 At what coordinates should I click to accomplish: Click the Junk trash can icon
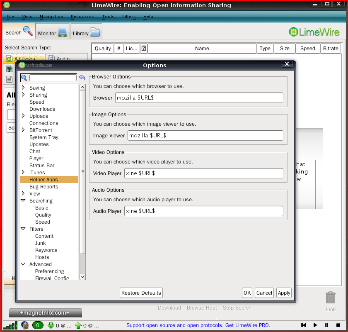(x=331, y=298)
